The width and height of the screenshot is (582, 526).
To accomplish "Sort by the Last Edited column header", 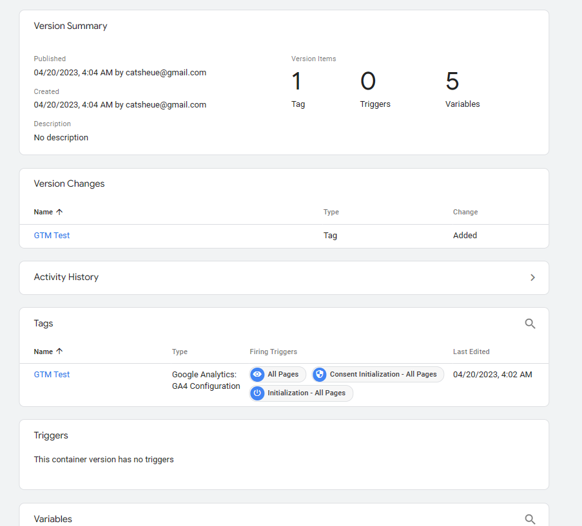I will click(471, 352).
